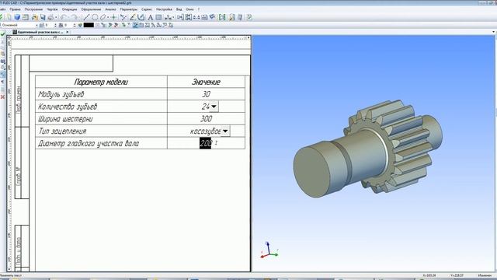497x280 pixels.
Task: Expand the Тип зацепления dropdown arrow
Action: (x=225, y=131)
